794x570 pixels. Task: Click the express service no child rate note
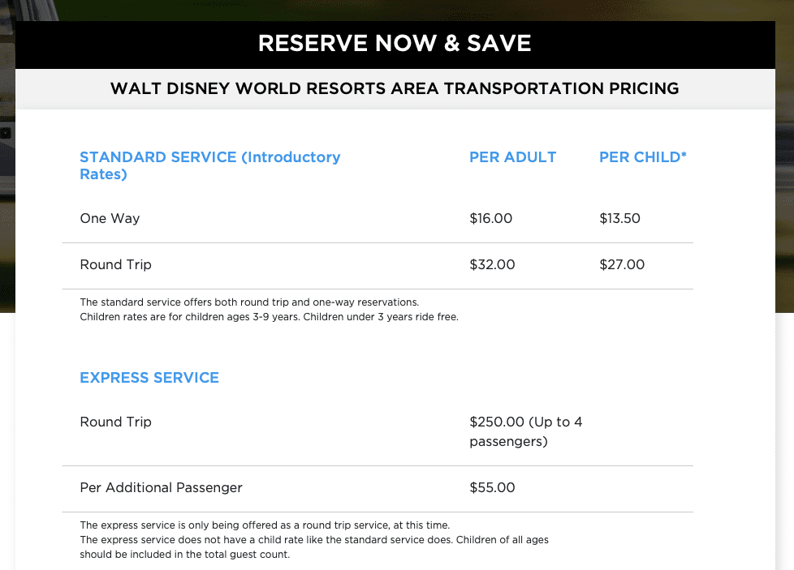(313, 540)
